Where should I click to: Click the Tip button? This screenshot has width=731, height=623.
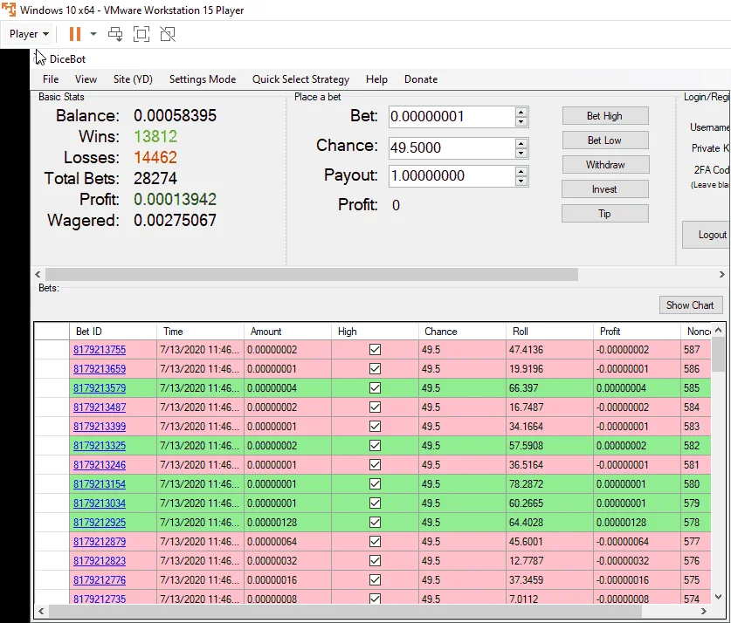(605, 214)
